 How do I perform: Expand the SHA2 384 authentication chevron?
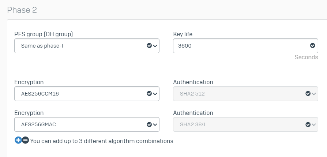click(x=314, y=124)
